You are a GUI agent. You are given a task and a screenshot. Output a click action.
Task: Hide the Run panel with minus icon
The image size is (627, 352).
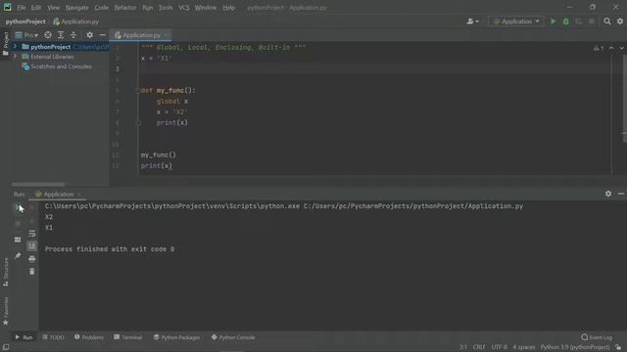[620, 194]
